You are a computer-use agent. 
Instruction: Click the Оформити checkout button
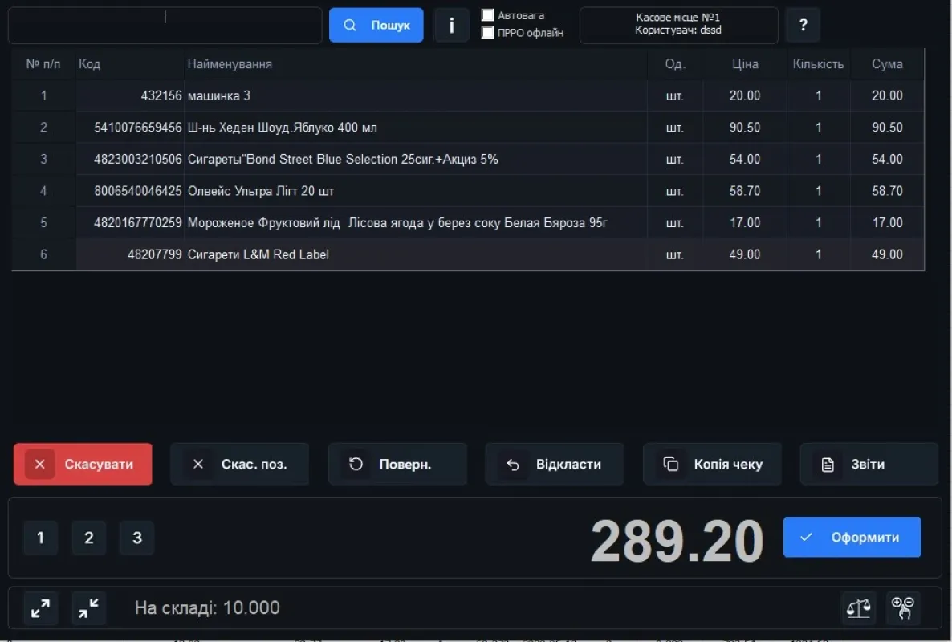[x=852, y=538]
